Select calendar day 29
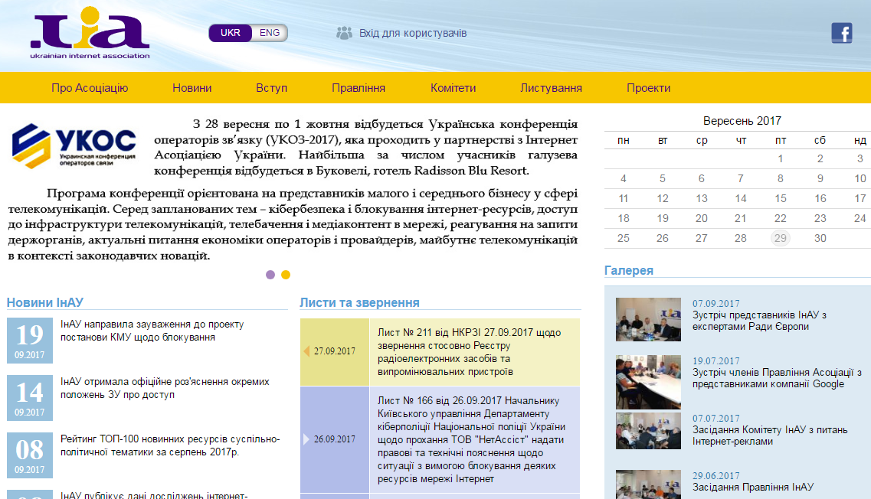 tap(781, 238)
